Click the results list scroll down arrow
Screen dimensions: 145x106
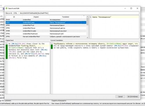87,37
